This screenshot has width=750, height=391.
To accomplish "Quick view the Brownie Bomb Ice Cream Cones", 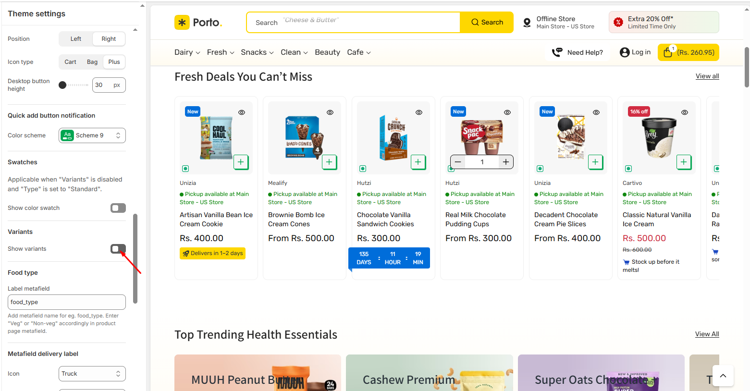I will pyautogui.click(x=330, y=112).
